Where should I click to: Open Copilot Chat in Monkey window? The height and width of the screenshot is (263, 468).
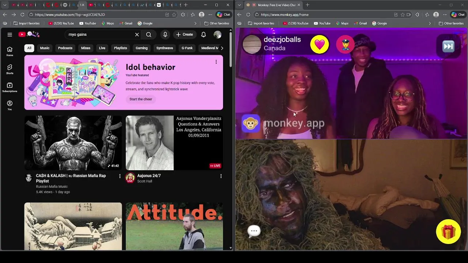point(458,15)
